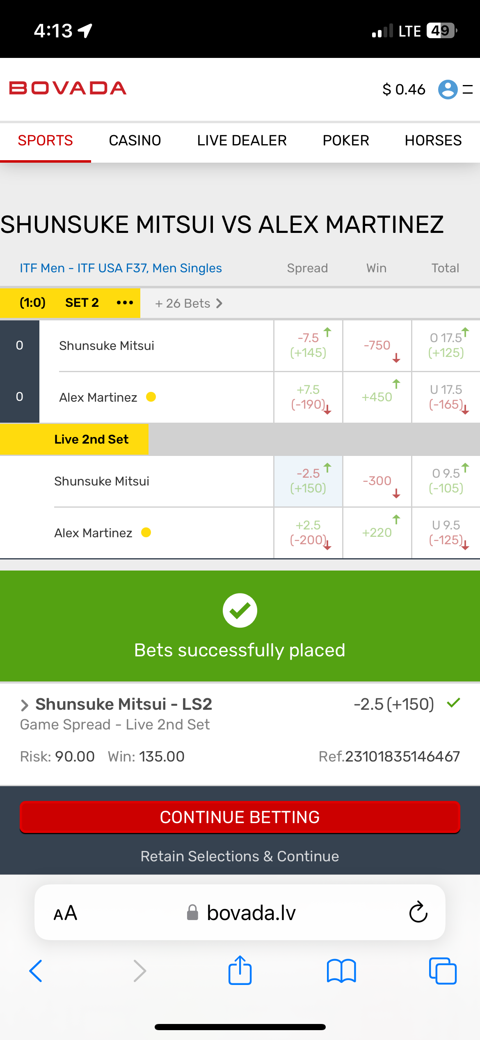
Task: Tap Safari's reload page icon
Action: [418, 912]
